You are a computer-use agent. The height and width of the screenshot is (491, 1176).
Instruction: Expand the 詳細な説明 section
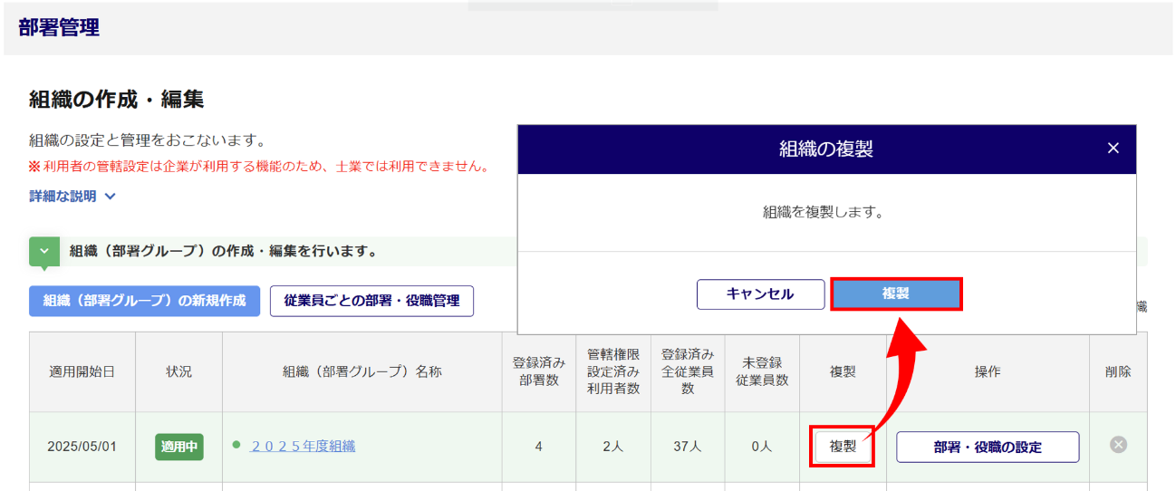(x=72, y=197)
